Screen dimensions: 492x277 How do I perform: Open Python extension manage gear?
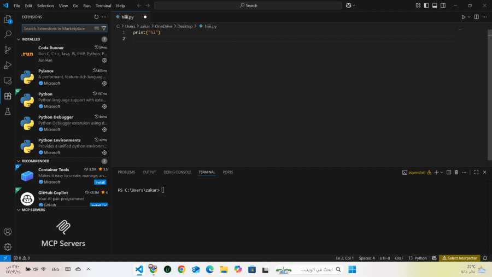point(104,107)
